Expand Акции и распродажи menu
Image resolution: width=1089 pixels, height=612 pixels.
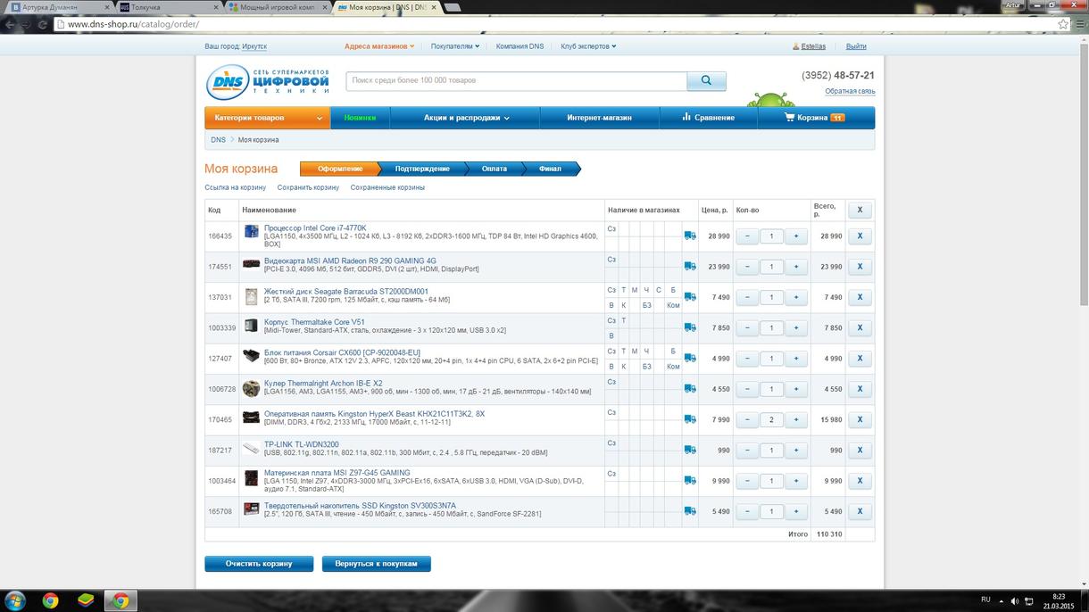pyautogui.click(x=467, y=118)
